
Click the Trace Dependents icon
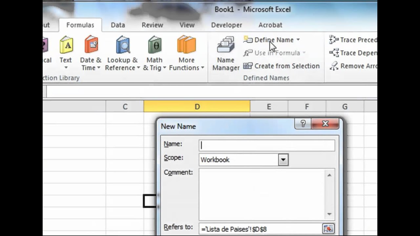click(x=334, y=53)
